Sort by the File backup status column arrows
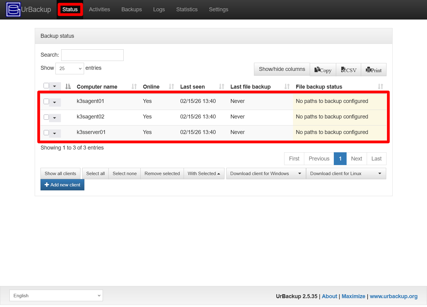This screenshot has width=427, height=307. point(381,86)
